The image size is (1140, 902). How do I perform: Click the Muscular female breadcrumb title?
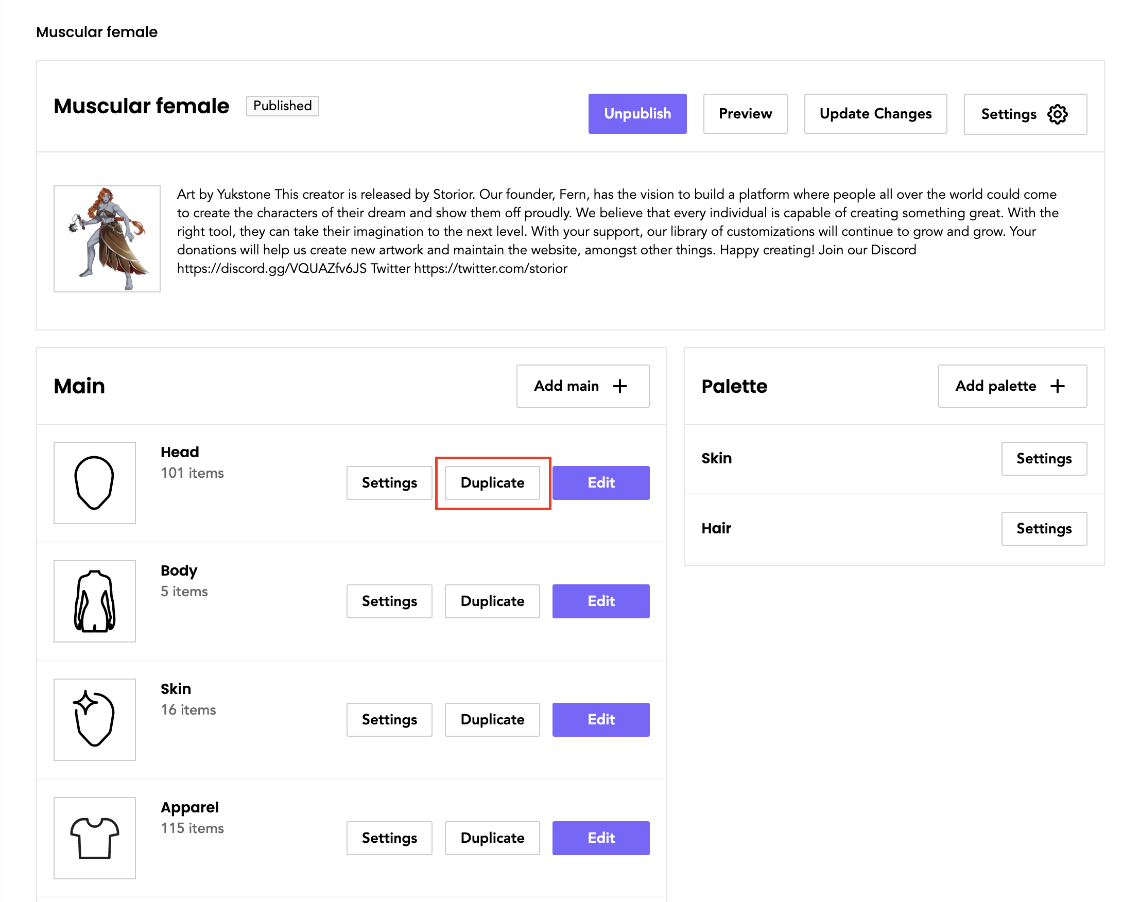coord(97,32)
